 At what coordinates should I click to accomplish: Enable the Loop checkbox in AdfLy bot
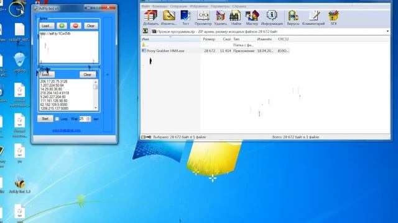pos(57,119)
